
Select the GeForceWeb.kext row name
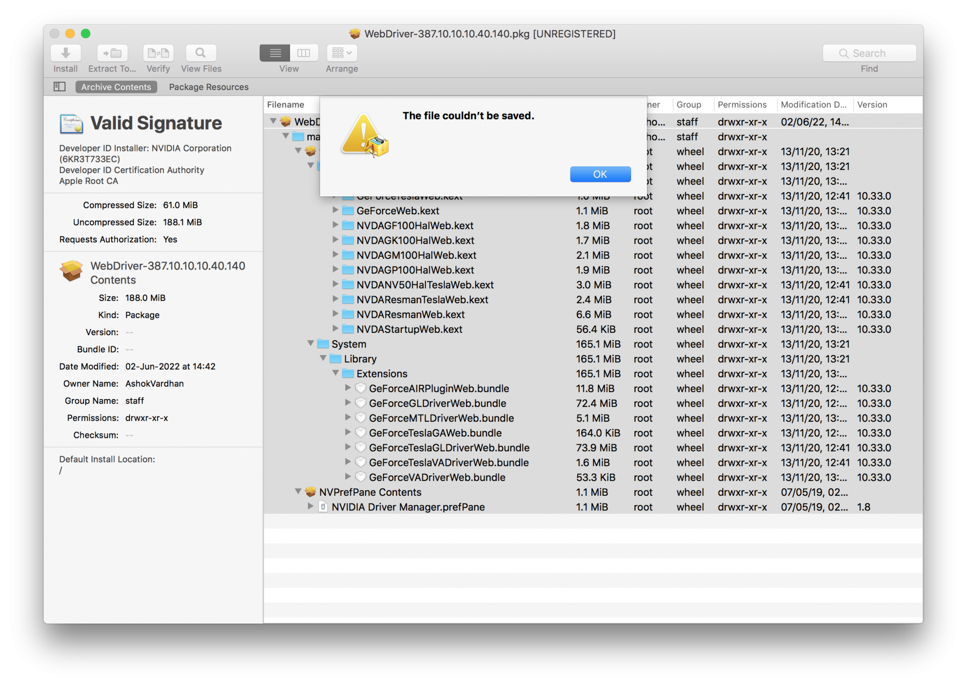point(398,211)
